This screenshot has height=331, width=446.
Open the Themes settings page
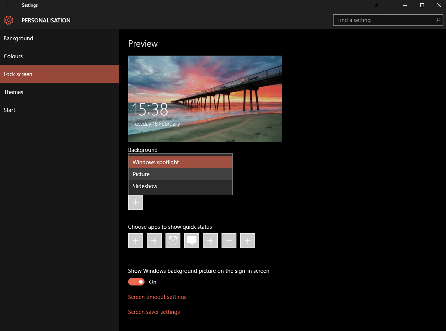click(x=59, y=92)
